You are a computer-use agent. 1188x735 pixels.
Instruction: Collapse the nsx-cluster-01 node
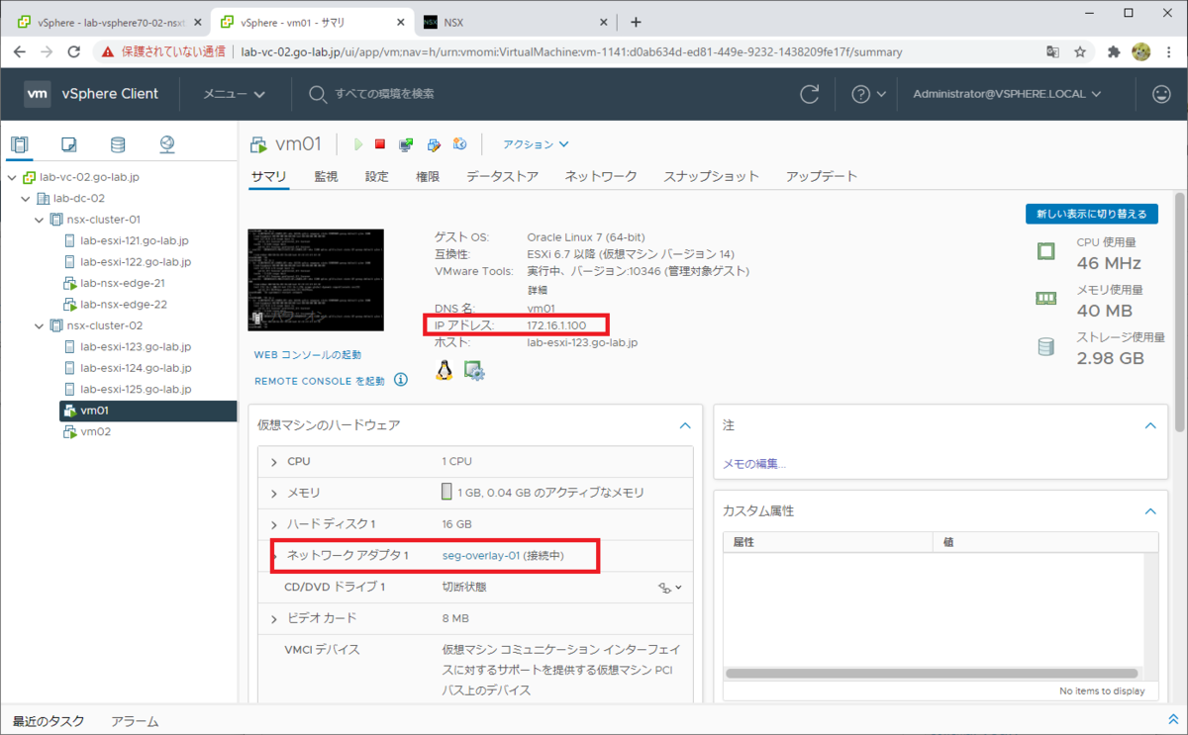click(x=41, y=220)
